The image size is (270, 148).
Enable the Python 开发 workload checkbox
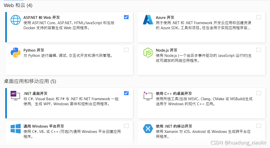coord(126,50)
